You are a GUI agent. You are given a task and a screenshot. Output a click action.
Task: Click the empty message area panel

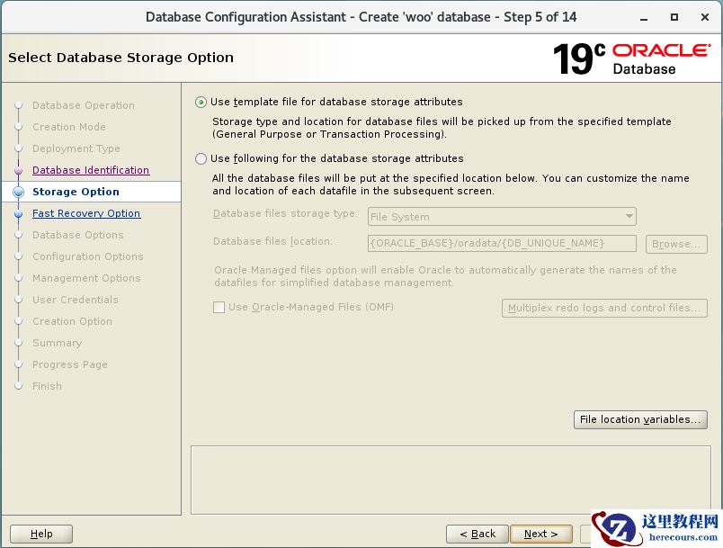tap(451, 480)
